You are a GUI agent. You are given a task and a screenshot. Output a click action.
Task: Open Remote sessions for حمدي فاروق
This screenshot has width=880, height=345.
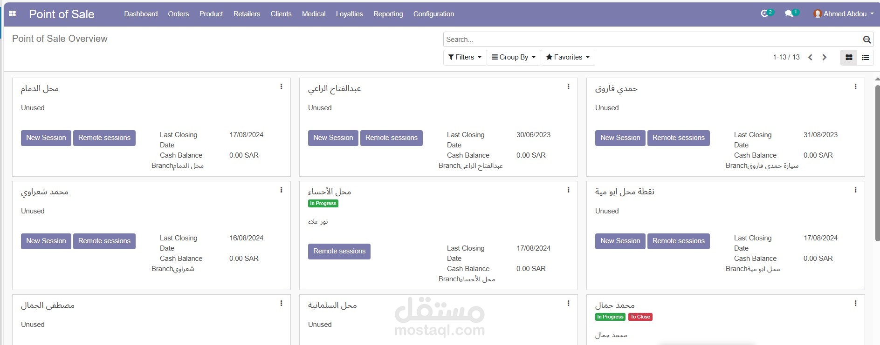point(679,138)
